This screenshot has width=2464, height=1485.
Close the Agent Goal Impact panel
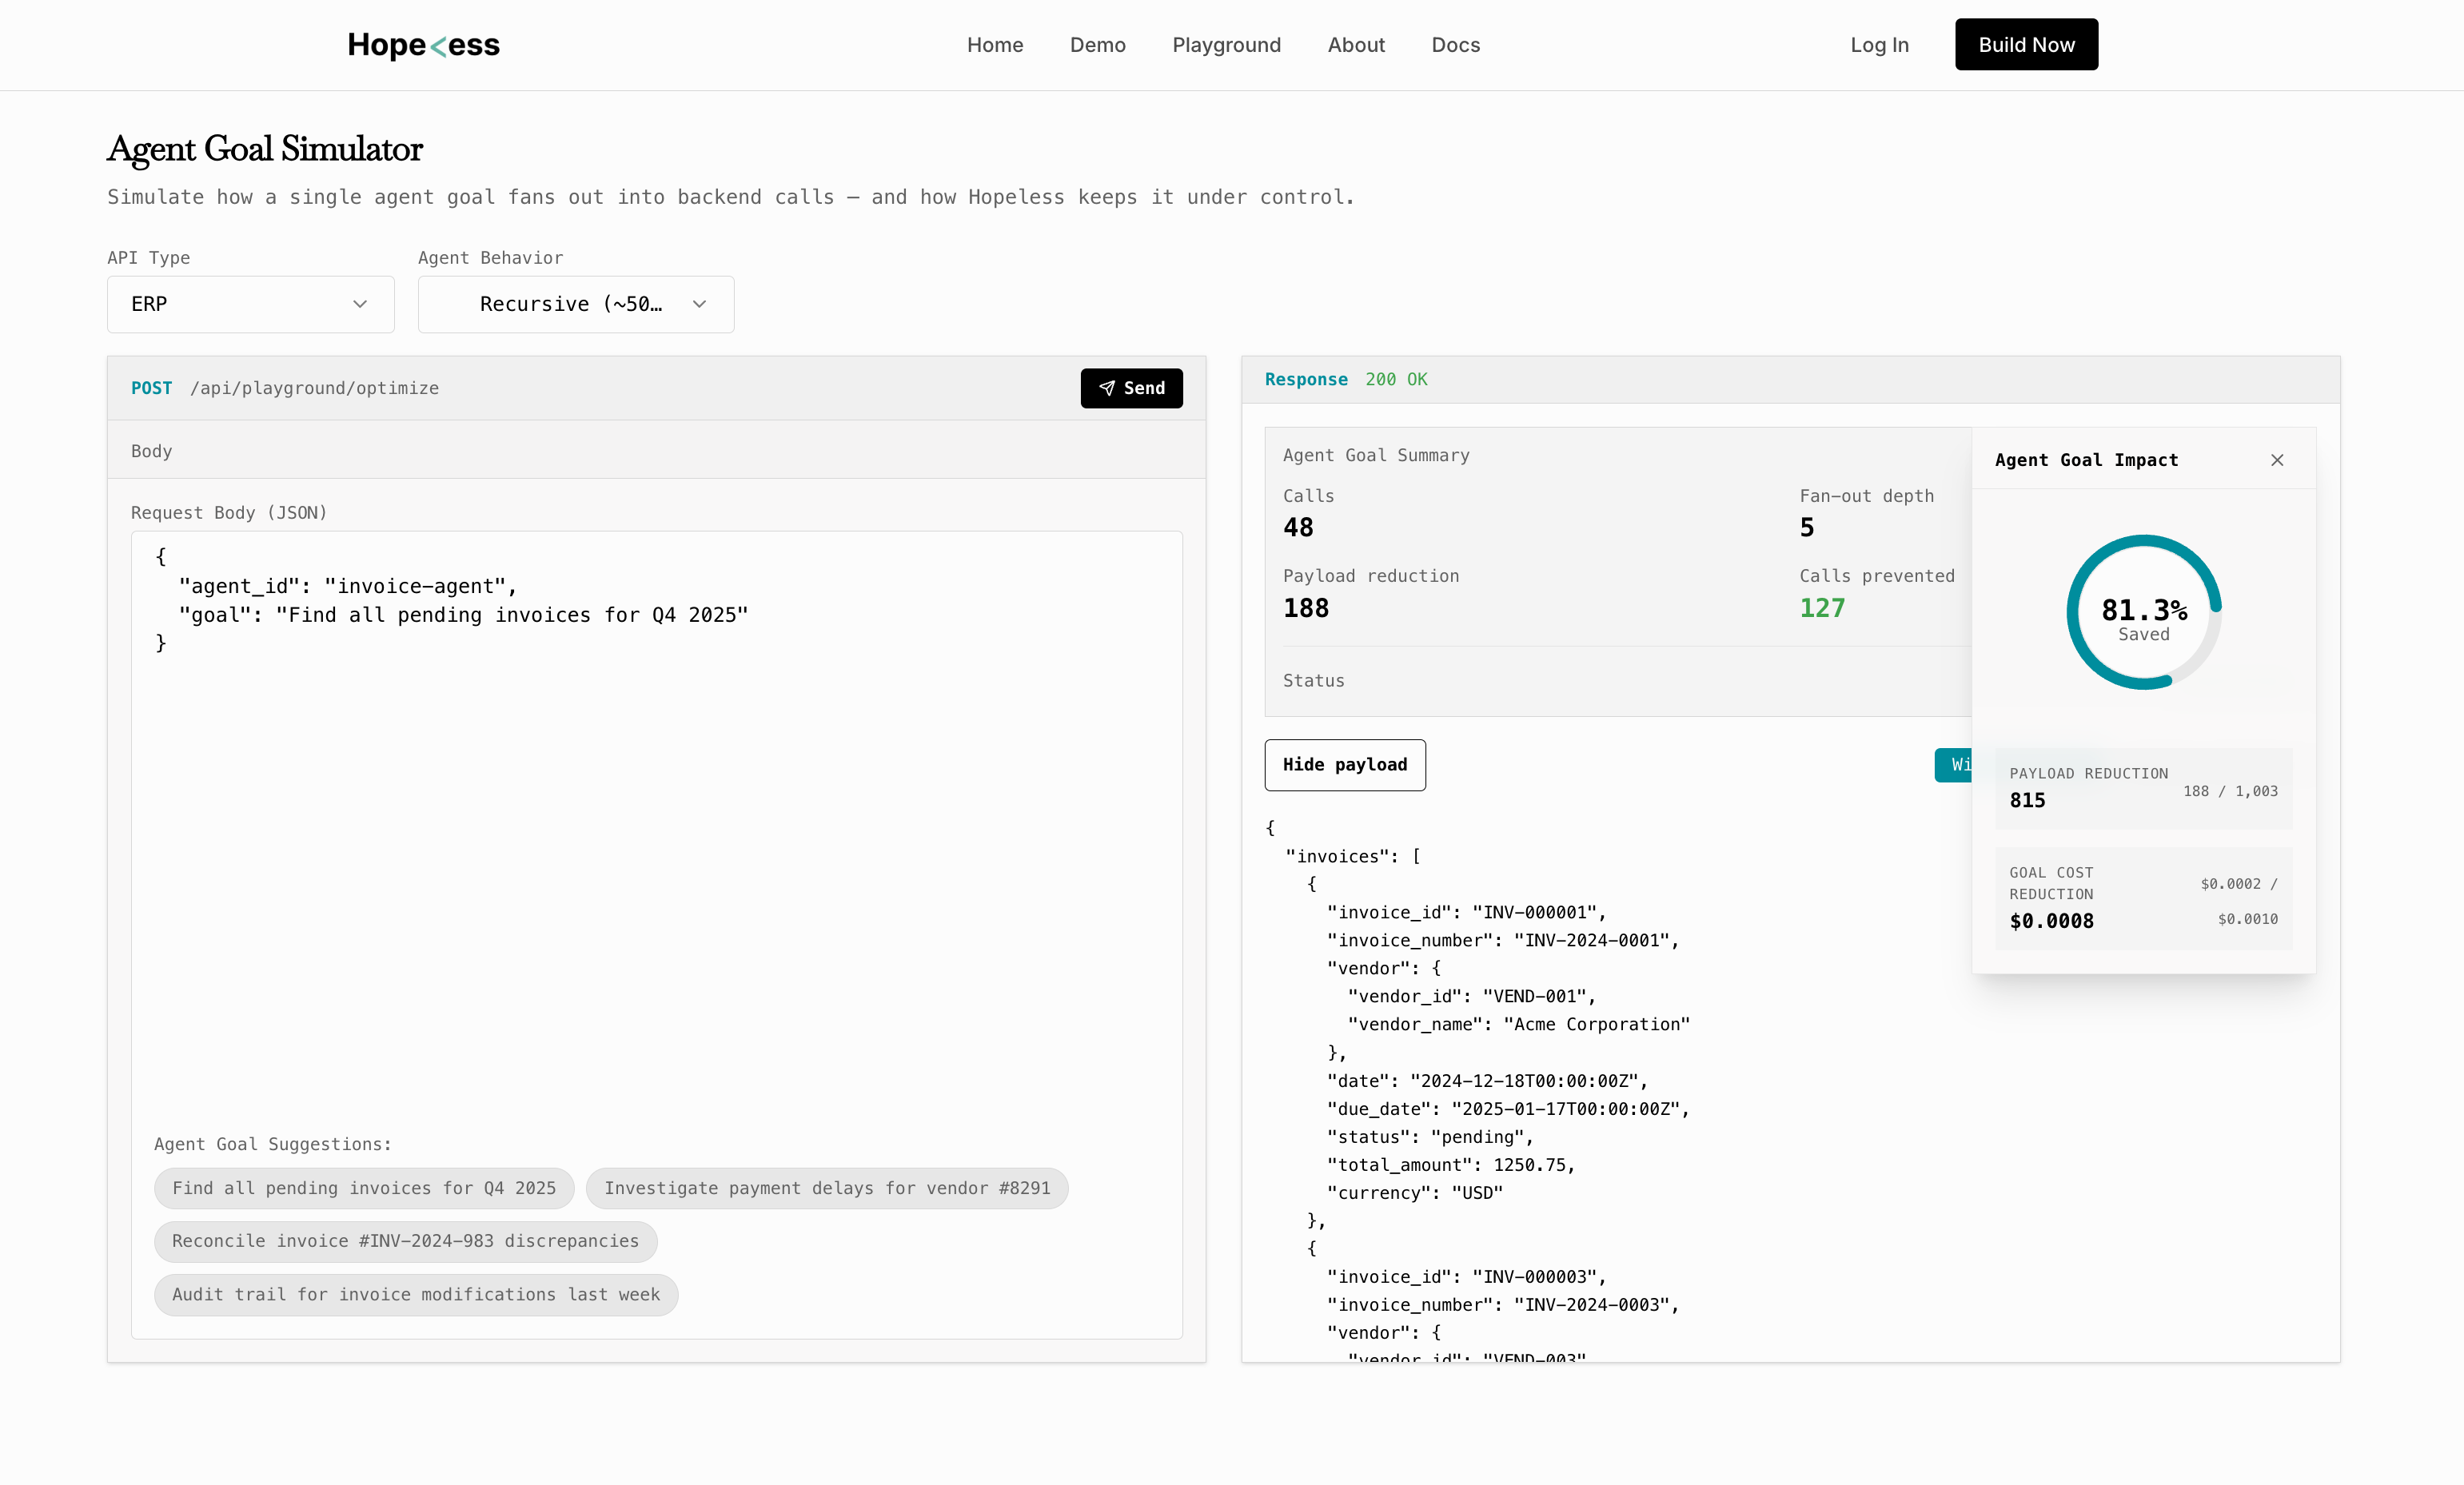[2277, 460]
